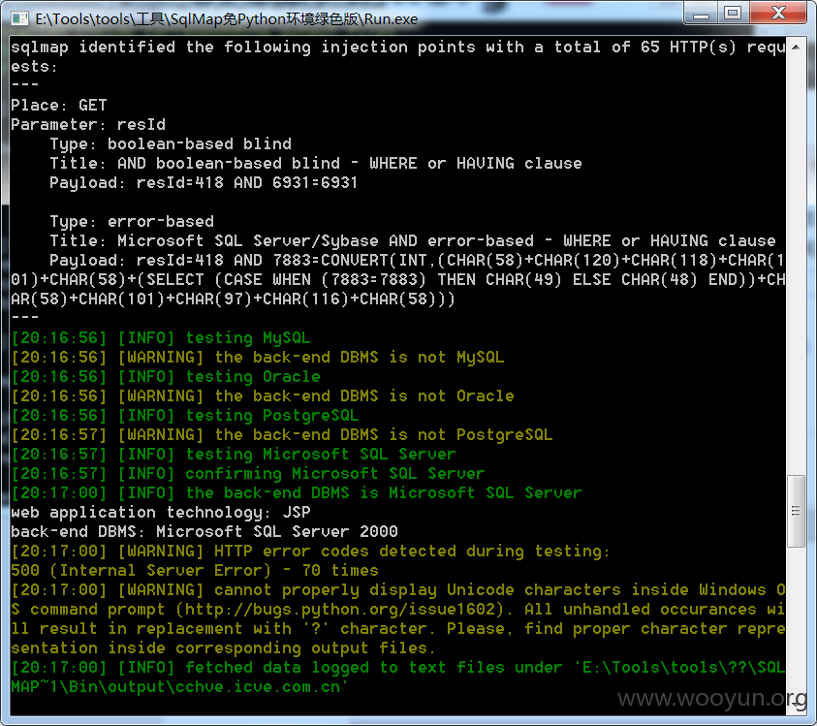Minimize the Run.exe console window
The height and width of the screenshot is (726, 817).
[701, 13]
